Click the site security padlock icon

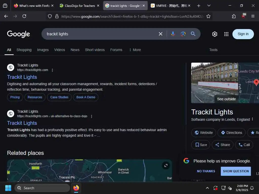(x=57, y=16)
